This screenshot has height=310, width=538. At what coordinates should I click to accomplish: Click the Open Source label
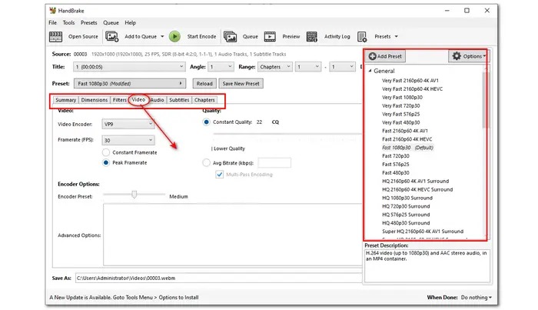click(x=83, y=36)
